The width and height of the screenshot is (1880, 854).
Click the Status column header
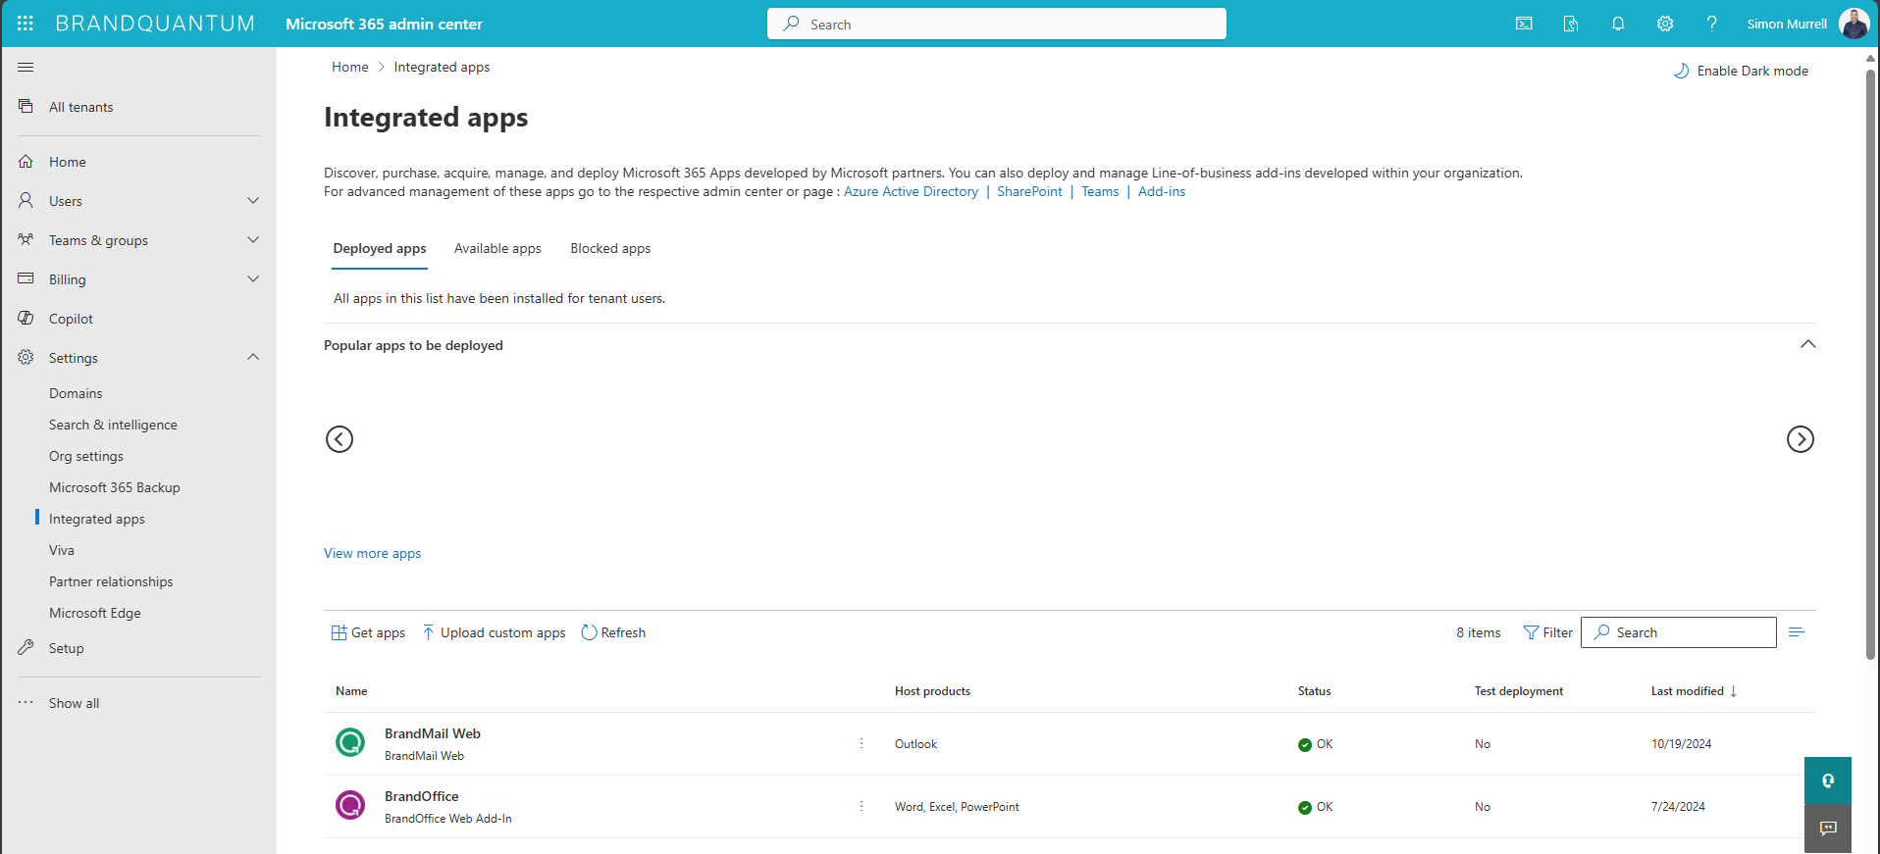(x=1314, y=691)
